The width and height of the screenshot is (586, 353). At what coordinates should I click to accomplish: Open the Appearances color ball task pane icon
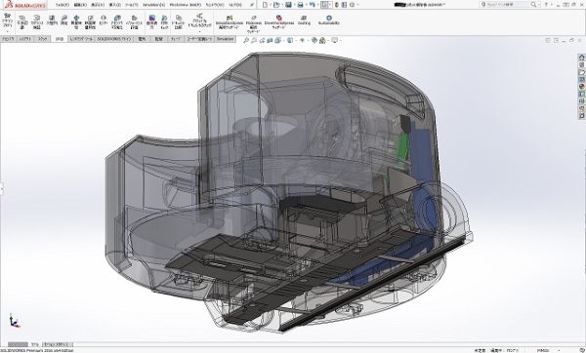[x=581, y=87]
